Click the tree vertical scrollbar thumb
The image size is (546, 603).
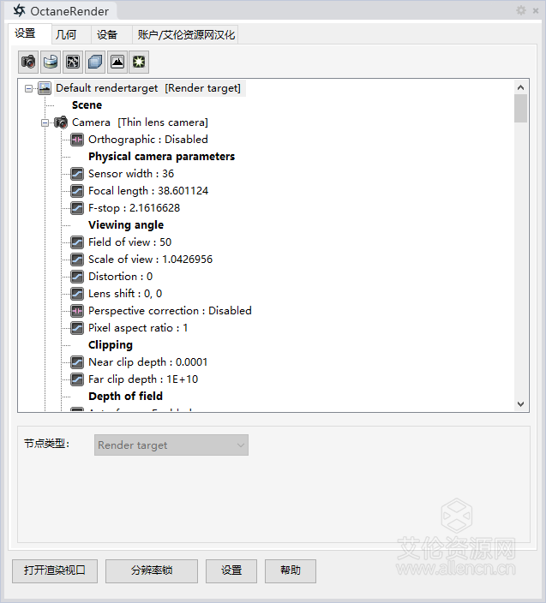tap(521, 109)
